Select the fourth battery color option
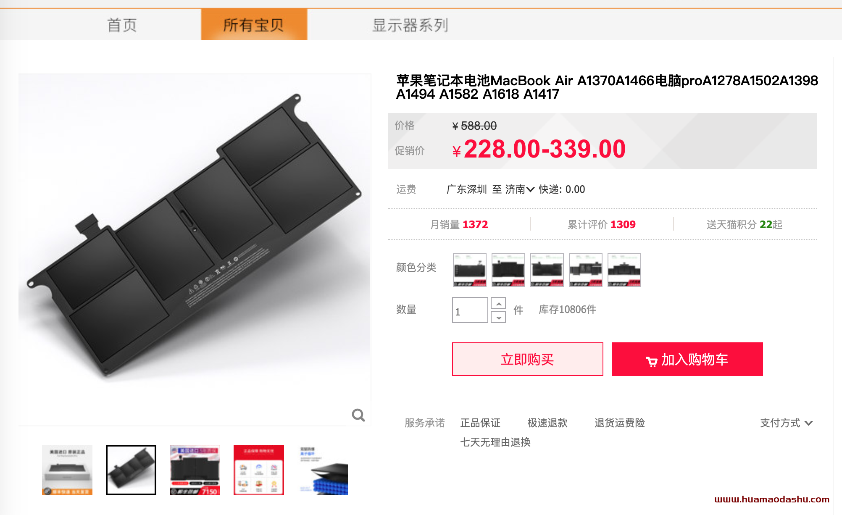Image resolution: width=842 pixels, height=515 pixels. coord(586,270)
